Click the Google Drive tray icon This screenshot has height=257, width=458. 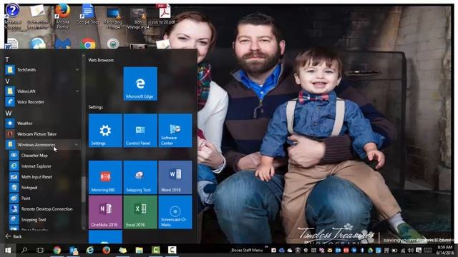370,250
